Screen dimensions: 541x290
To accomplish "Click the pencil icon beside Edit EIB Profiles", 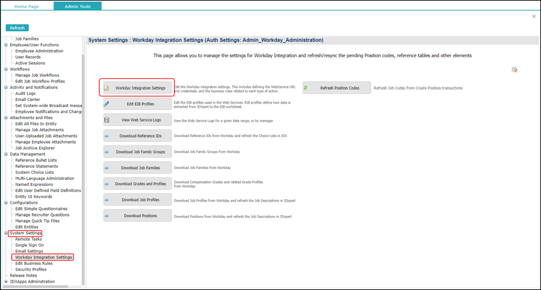I will coord(107,104).
